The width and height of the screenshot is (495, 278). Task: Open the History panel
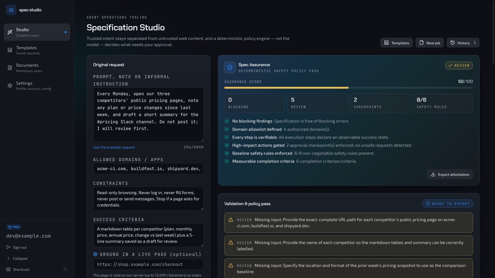pyautogui.click(x=463, y=43)
